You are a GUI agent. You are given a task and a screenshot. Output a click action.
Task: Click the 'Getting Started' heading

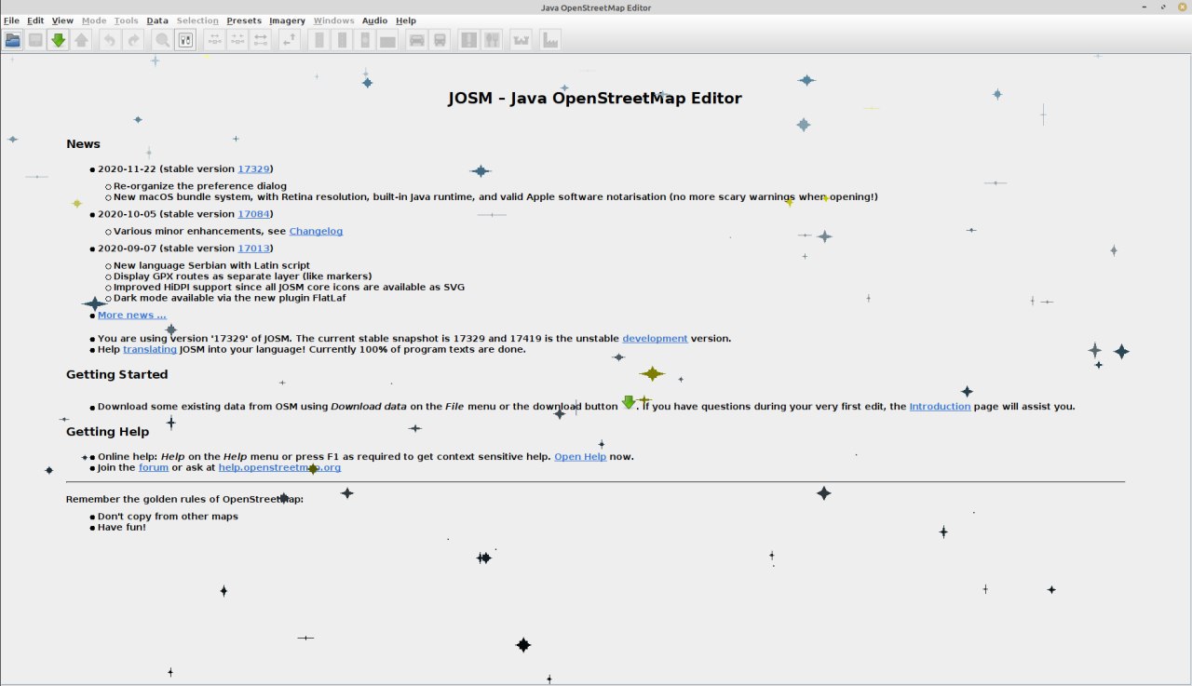coord(117,374)
